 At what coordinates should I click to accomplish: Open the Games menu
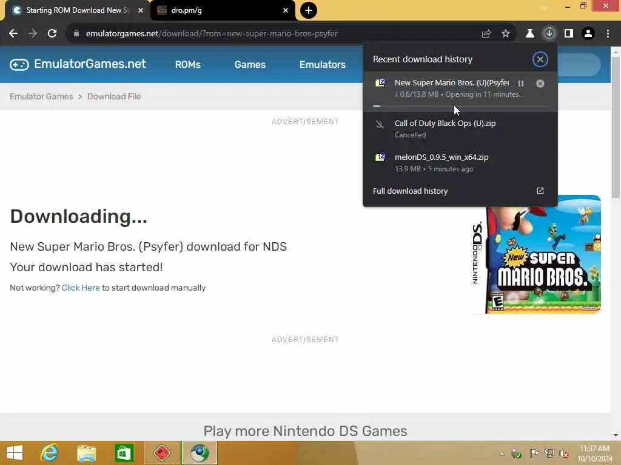pyautogui.click(x=250, y=64)
